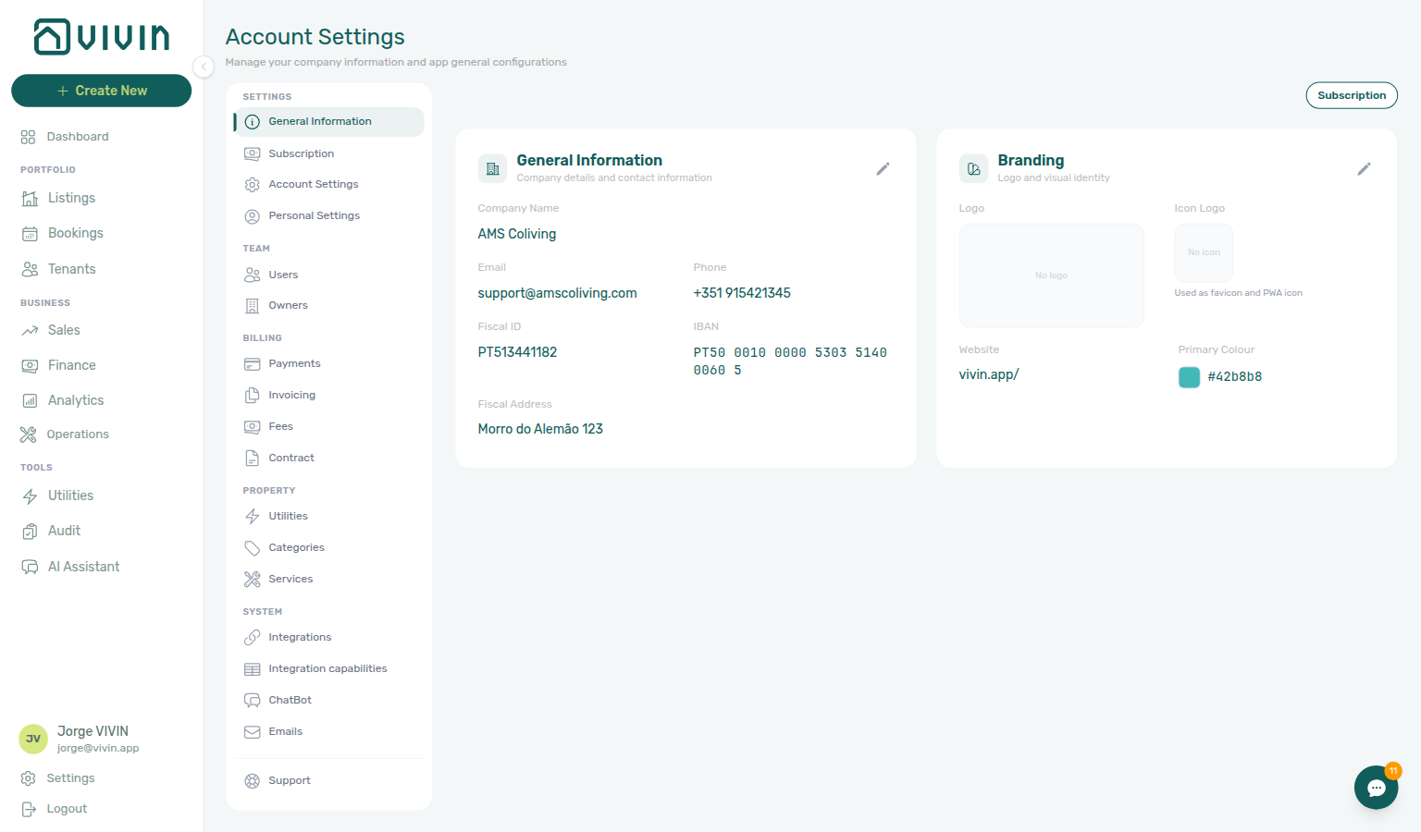Click the #42b8b8 hex colour text
The image size is (1421, 832).
(x=1235, y=377)
